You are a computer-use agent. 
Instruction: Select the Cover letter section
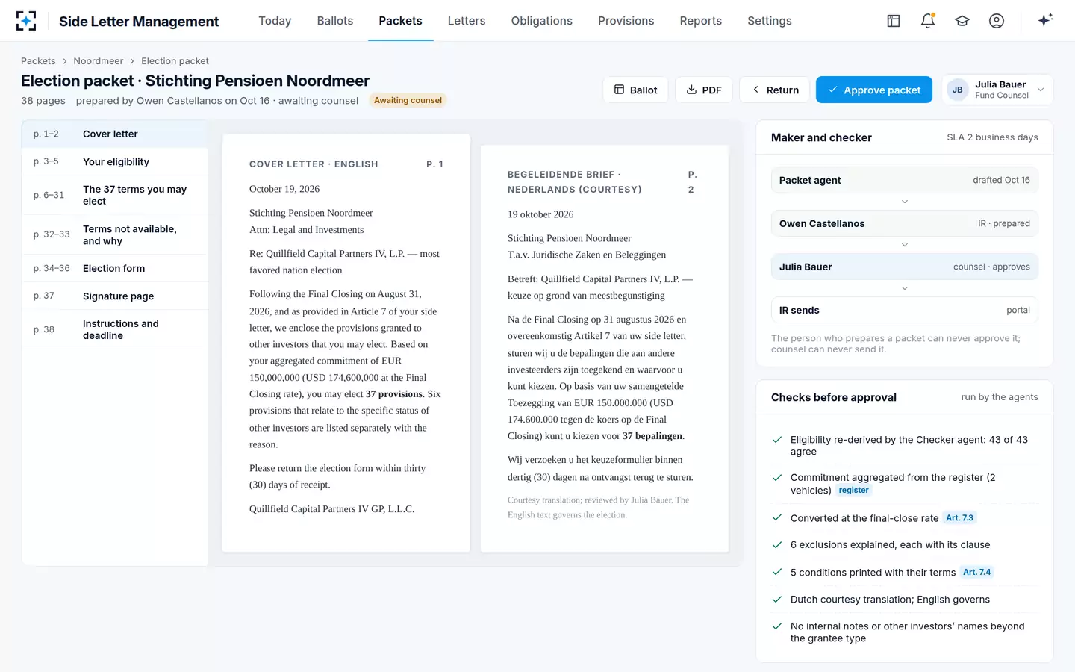114,134
